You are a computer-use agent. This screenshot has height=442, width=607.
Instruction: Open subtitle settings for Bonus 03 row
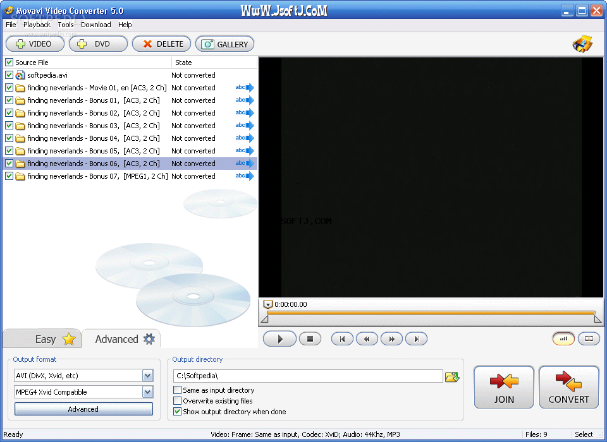coord(245,125)
